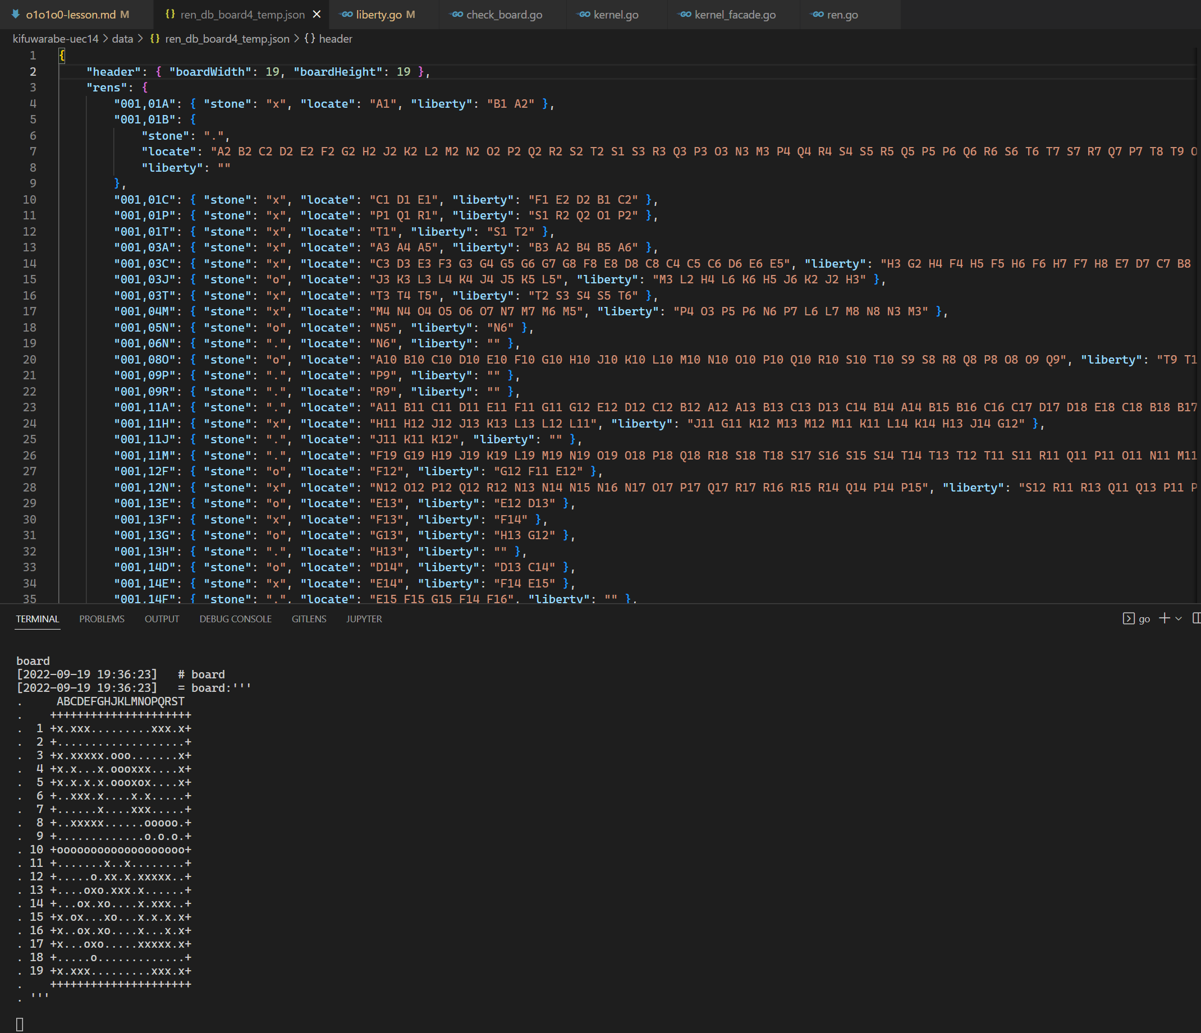Click the markdown icon on o1o1o0-lesson.md tab

coord(16,15)
